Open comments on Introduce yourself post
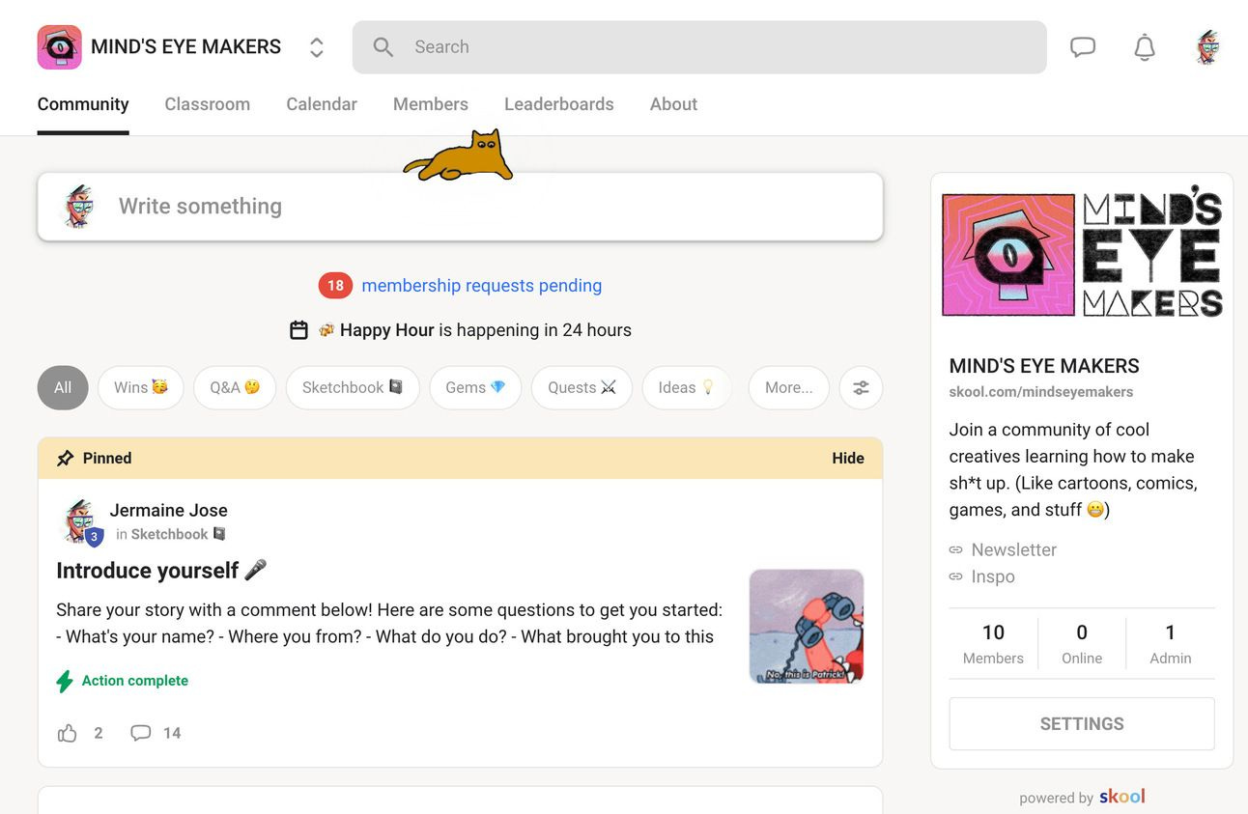1248x814 pixels. pyautogui.click(x=141, y=734)
